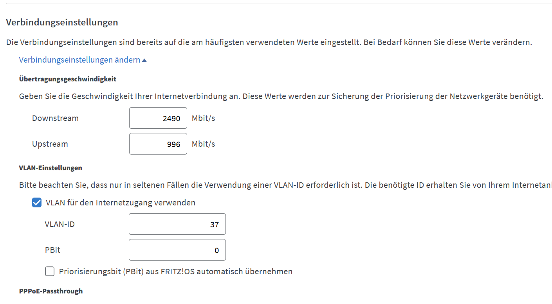Click the Verbindungseinstellungen section heading
This screenshot has height=304, width=552.
(62, 22)
